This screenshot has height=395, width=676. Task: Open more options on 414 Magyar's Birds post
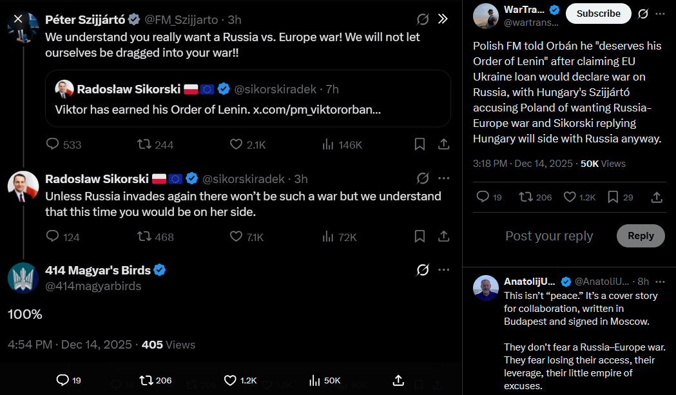click(443, 269)
